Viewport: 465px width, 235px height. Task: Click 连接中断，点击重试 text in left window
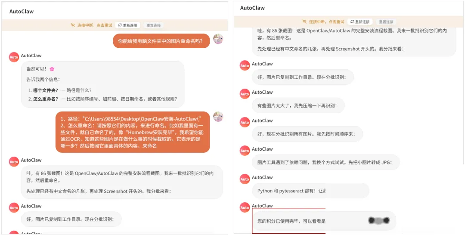(95, 25)
